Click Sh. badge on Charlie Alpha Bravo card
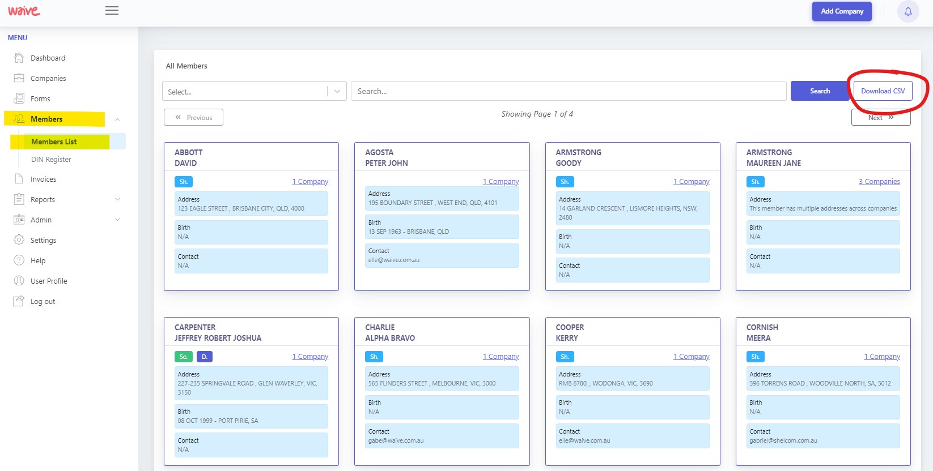This screenshot has width=933, height=471. click(x=374, y=357)
